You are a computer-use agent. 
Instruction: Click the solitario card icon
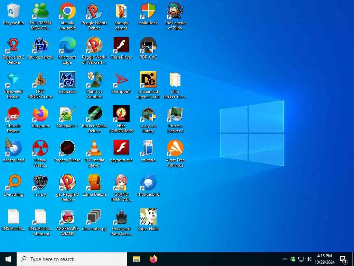click(x=148, y=148)
